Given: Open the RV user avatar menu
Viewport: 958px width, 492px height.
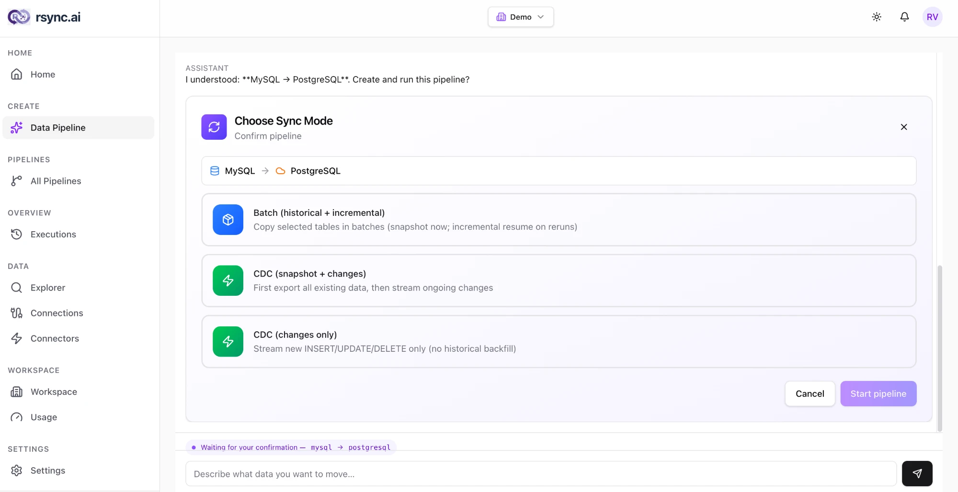Looking at the screenshot, I should (932, 17).
